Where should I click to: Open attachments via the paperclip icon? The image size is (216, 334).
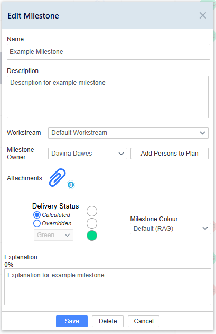pyautogui.click(x=57, y=178)
